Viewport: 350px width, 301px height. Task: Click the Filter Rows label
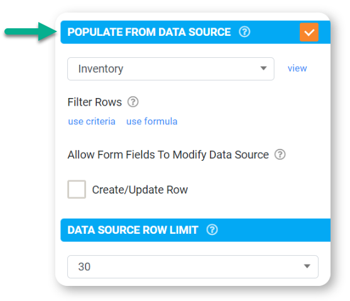click(95, 102)
